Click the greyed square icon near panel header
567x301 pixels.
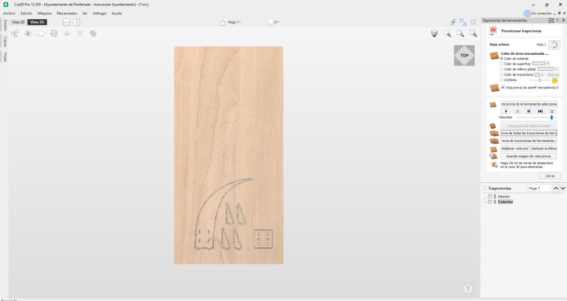pos(473,22)
